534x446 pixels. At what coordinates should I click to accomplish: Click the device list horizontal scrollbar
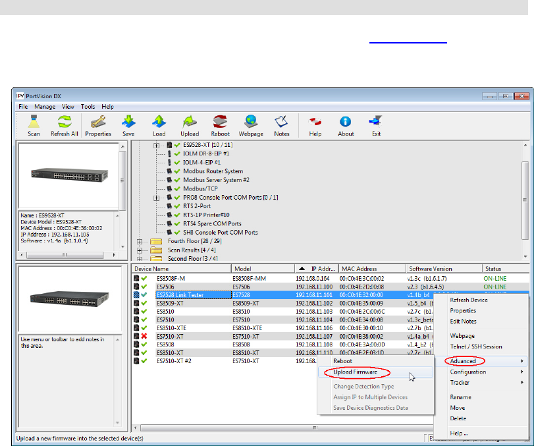(x=286, y=428)
